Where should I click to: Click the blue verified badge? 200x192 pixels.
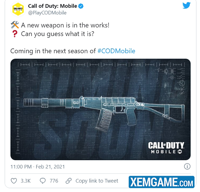tap(81, 6)
